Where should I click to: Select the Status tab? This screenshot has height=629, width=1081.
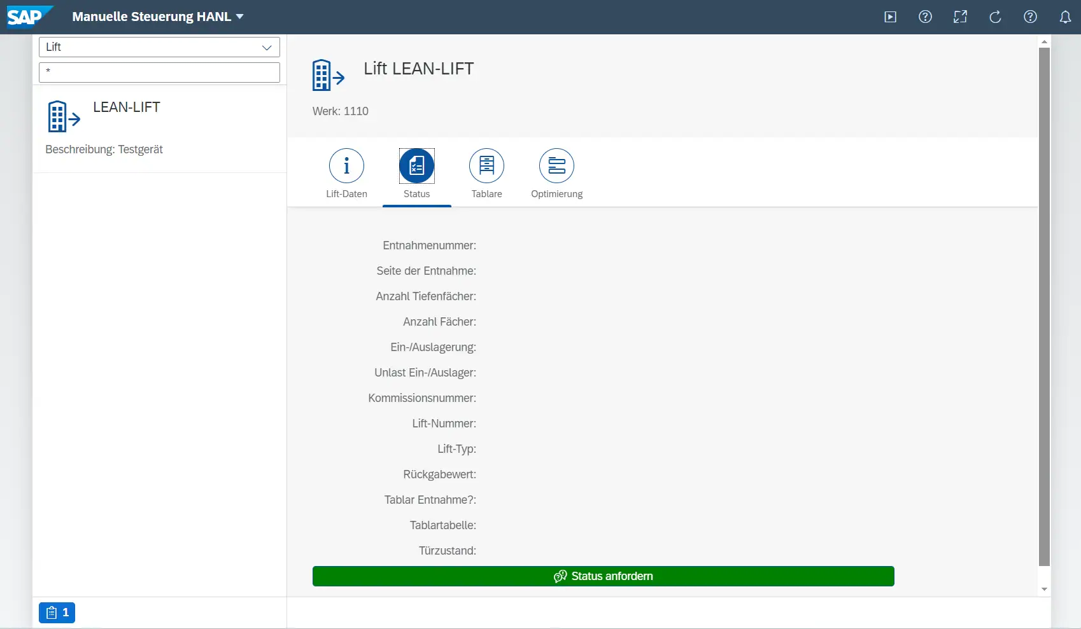coord(417,174)
